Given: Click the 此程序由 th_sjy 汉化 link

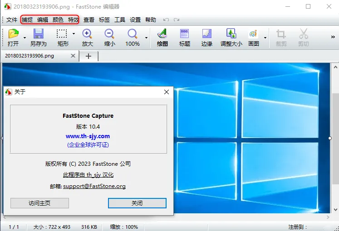Looking at the screenshot, I should point(88,175).
